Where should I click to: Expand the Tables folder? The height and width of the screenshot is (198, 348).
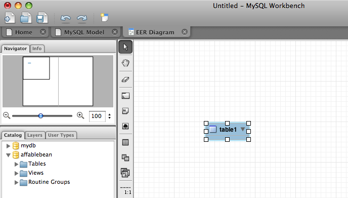[16, 164]
